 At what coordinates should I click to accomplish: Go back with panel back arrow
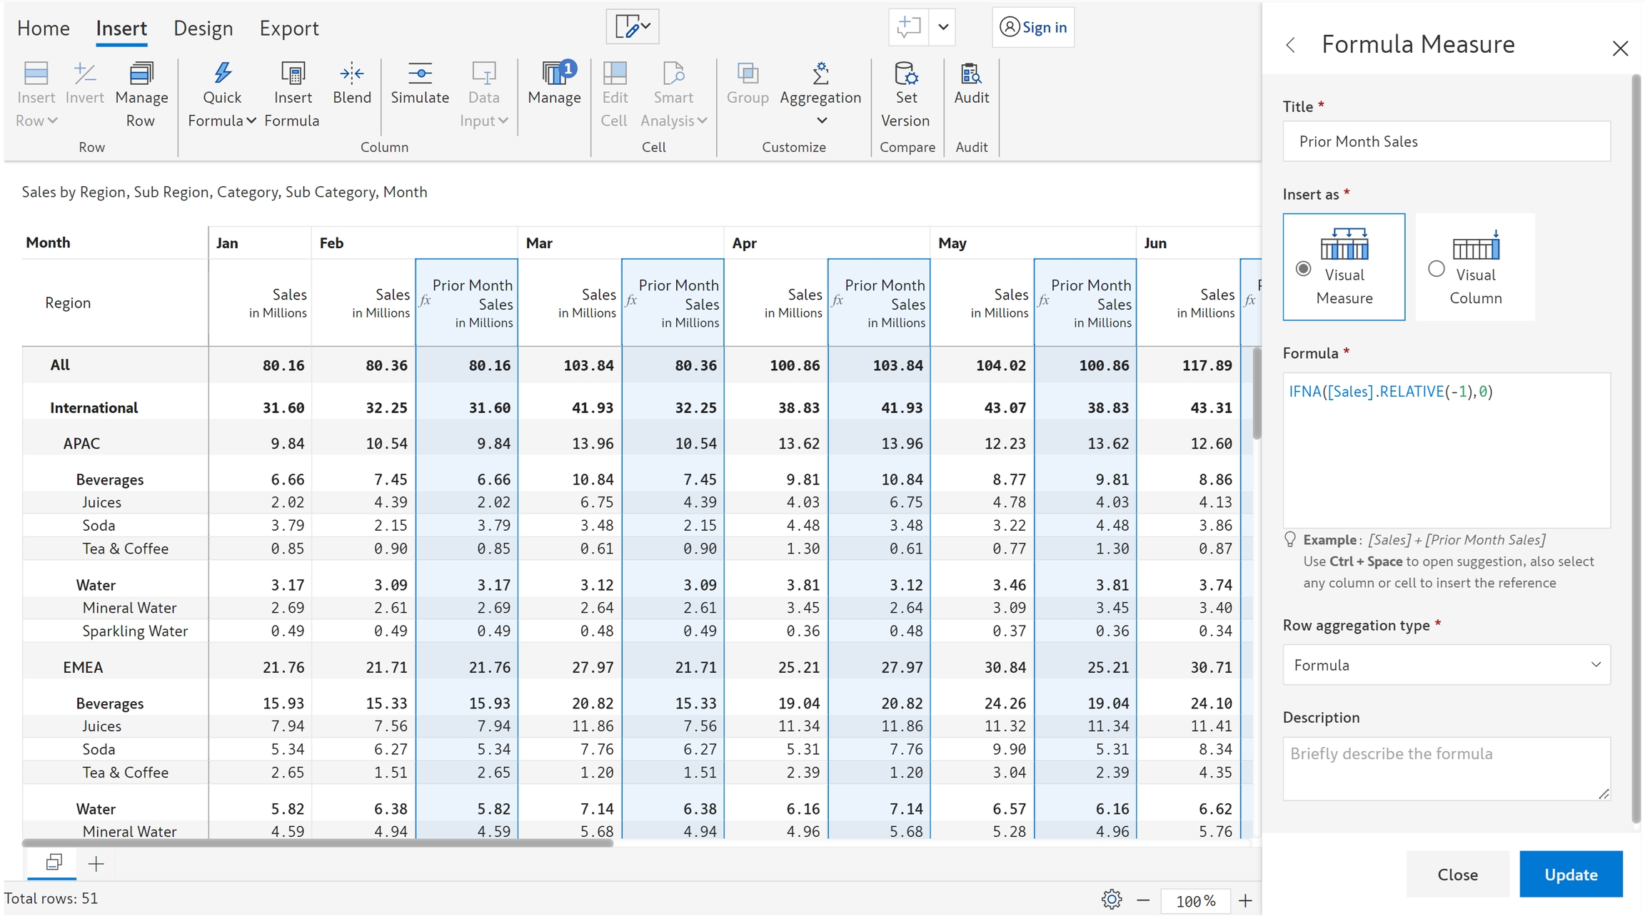click(1291, 46)
